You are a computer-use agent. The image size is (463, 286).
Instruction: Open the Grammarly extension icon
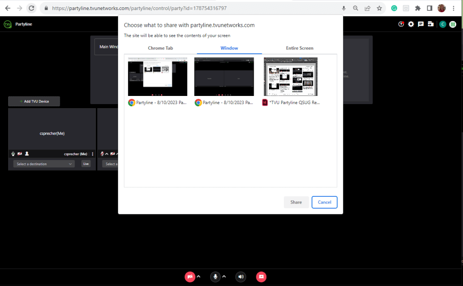(394, 8)
